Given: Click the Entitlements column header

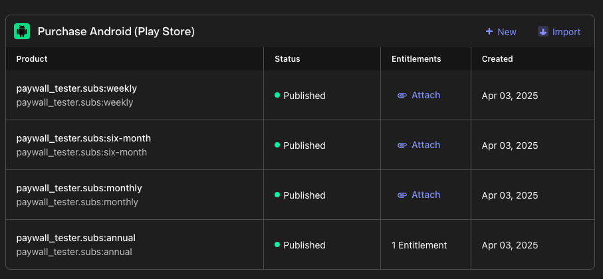Looking at the screenshot, I should point(416,59).
